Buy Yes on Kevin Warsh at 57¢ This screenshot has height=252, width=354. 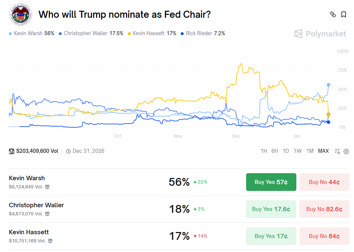click(271, 182)
